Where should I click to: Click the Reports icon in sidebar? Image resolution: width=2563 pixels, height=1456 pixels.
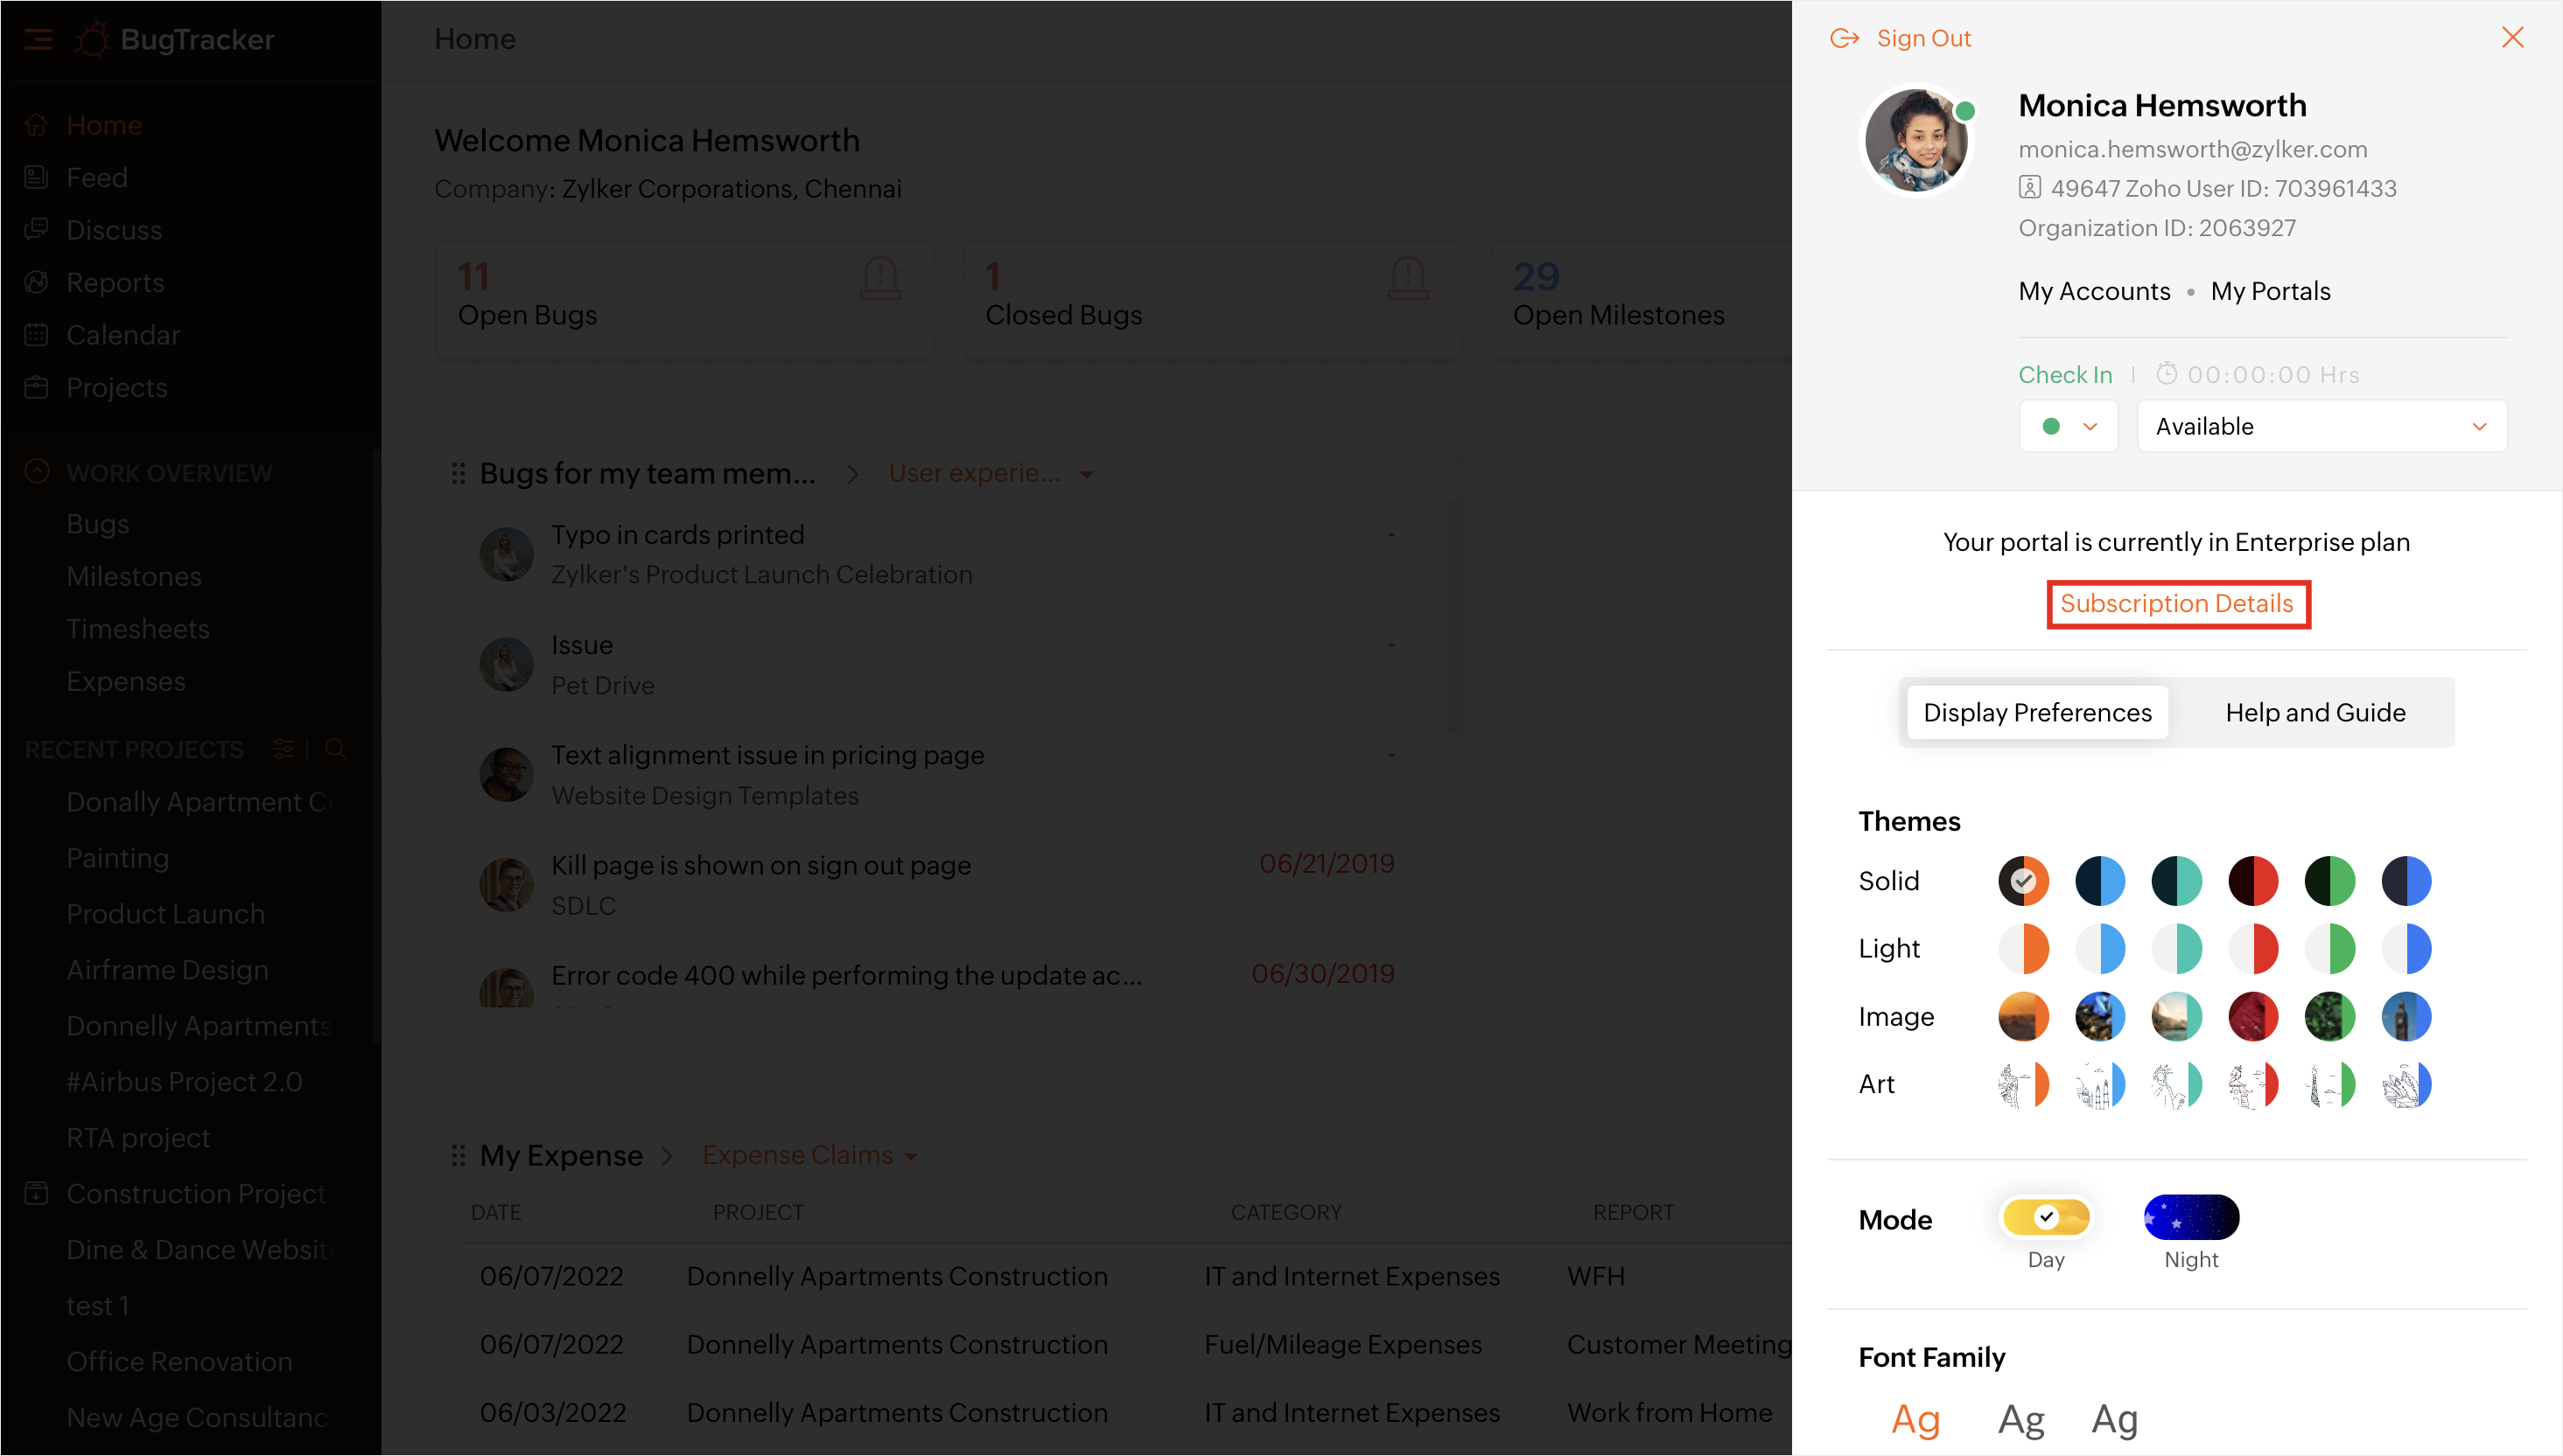coord(36,282)
